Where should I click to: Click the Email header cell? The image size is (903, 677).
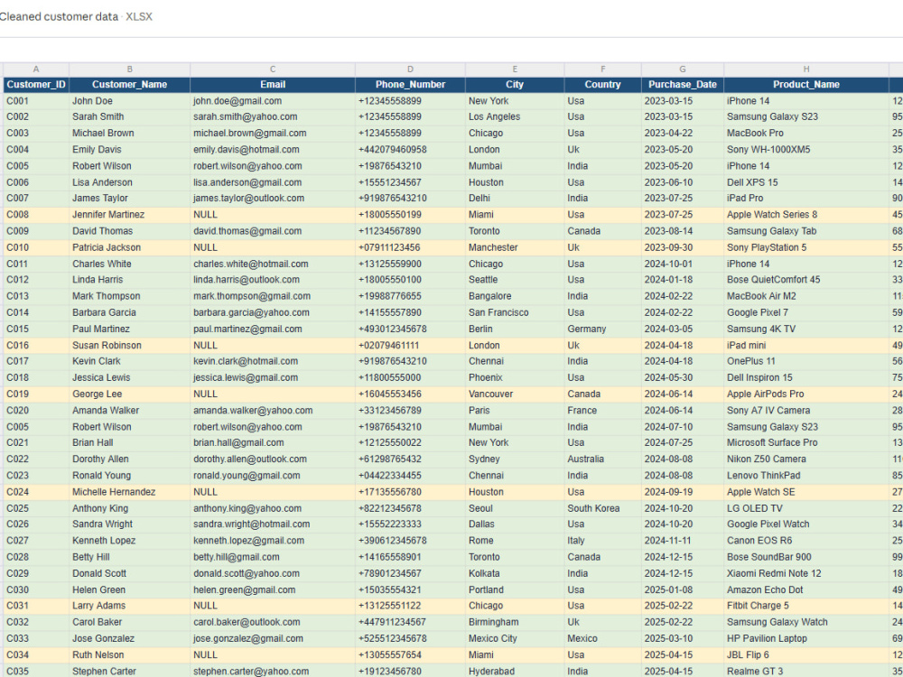click(273, 85)
